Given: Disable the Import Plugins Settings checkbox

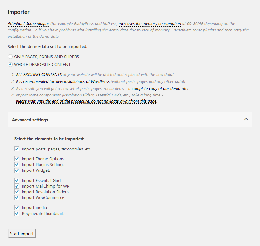Looking at the screenshot, I should [x=17, y=165].
